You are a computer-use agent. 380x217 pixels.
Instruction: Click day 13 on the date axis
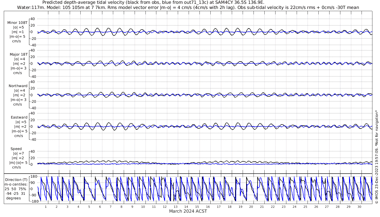pos(175,207)
